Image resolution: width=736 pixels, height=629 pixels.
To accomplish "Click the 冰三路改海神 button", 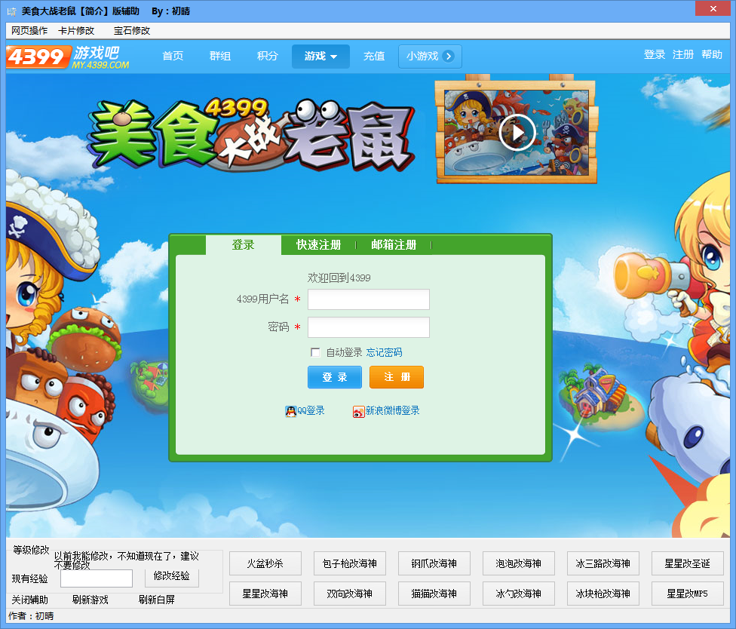I will coord(603,563).
